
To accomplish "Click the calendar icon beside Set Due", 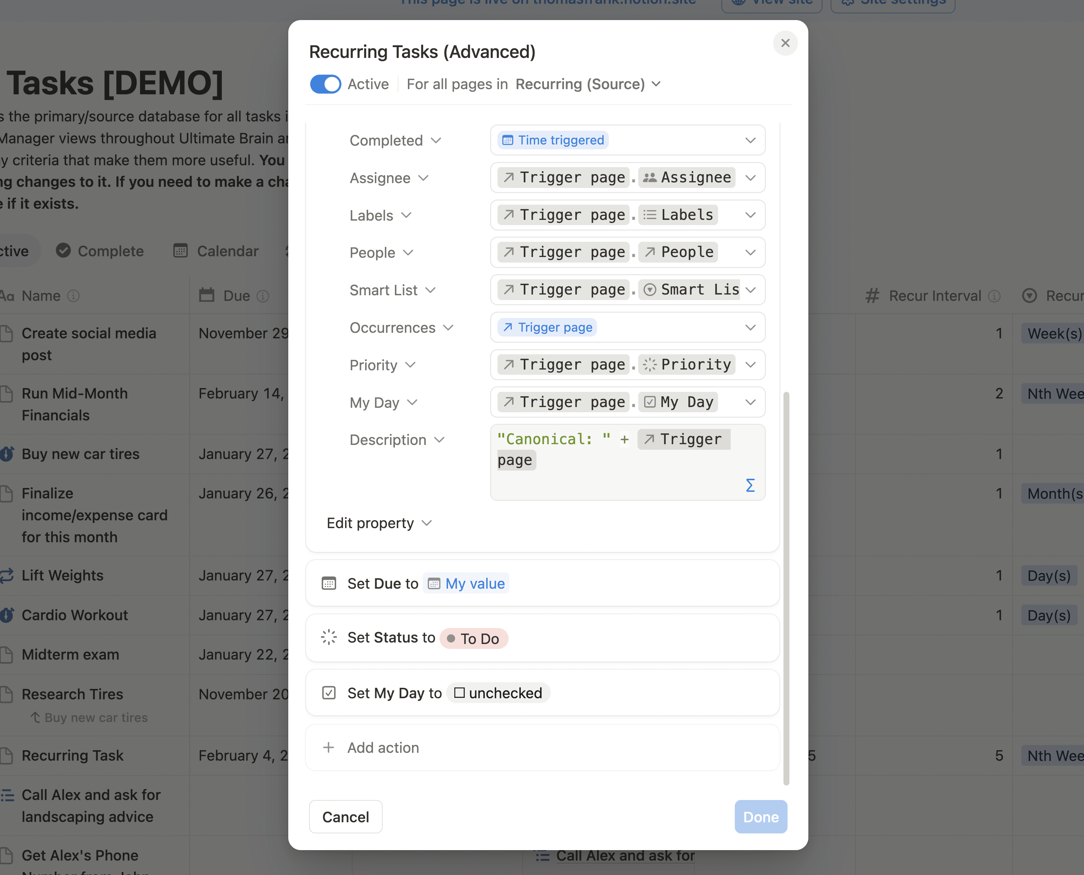I will click(x=329, y=583).
